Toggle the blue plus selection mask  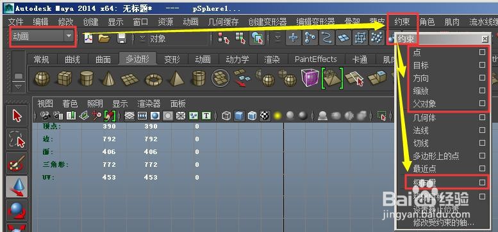click(293, 38)
